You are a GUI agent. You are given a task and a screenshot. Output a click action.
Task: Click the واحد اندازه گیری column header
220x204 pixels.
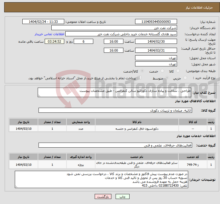point(81,157)
